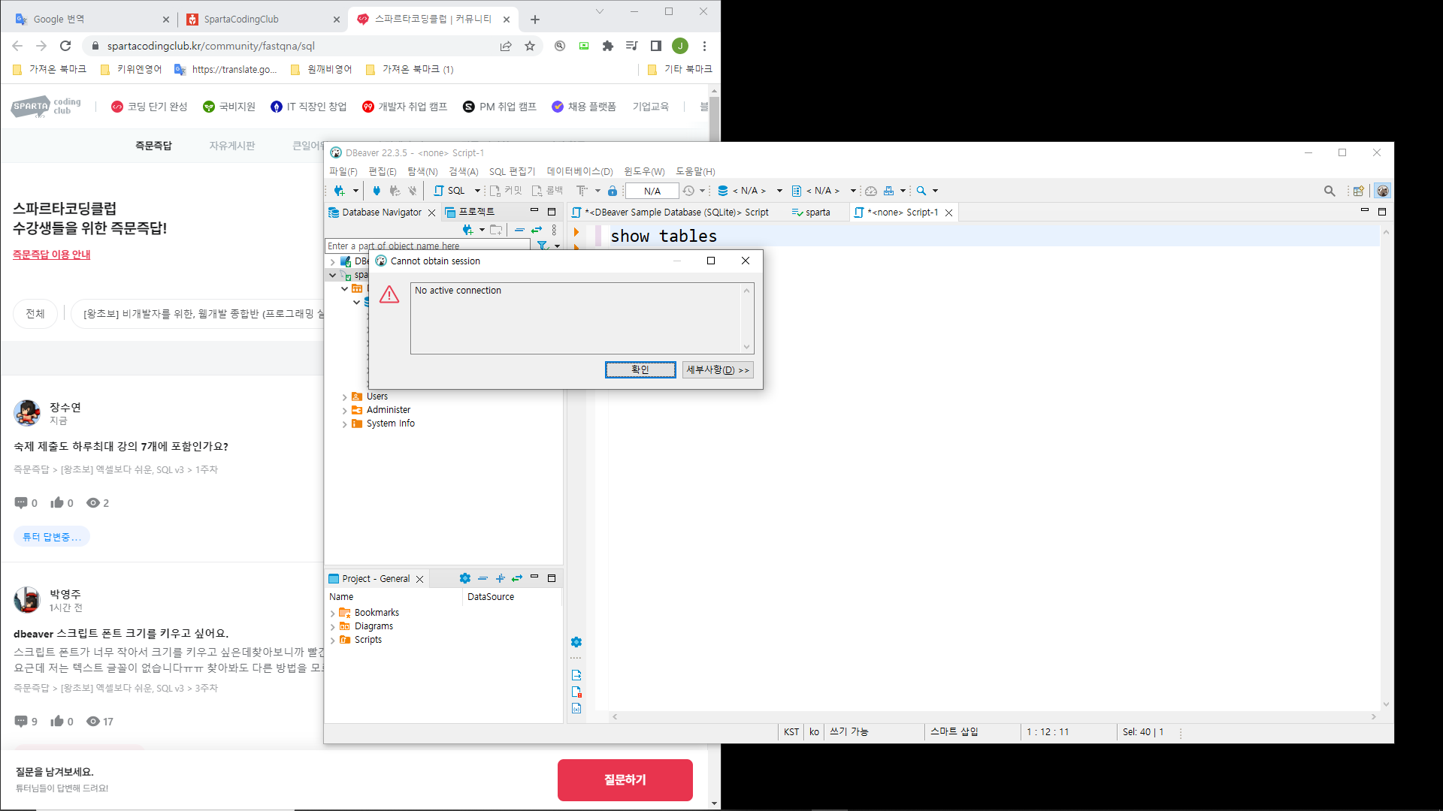1443x811 pixels.
Task: Open the 편집(E) menu
Action: (382, 172)
